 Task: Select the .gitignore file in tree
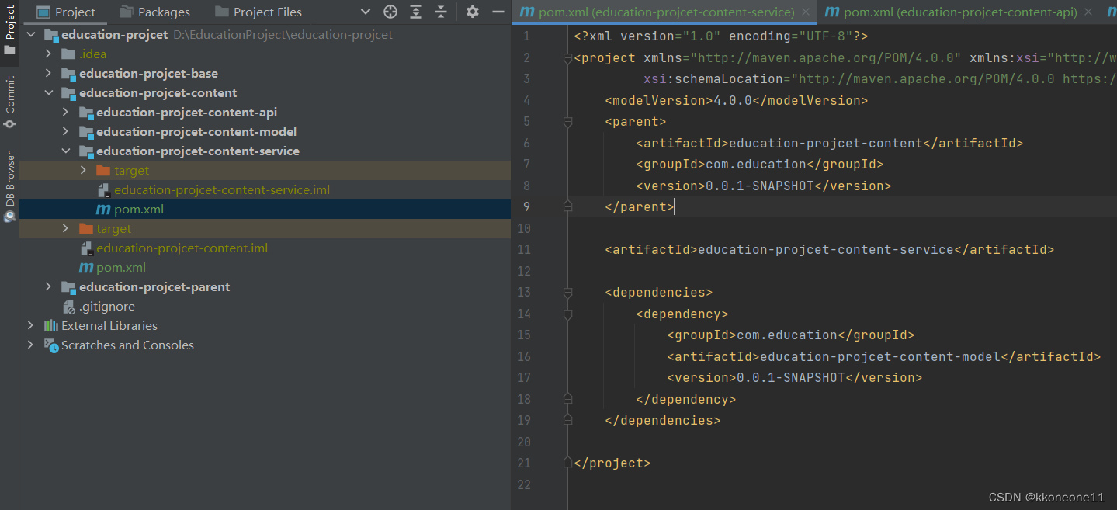[106, 306]
